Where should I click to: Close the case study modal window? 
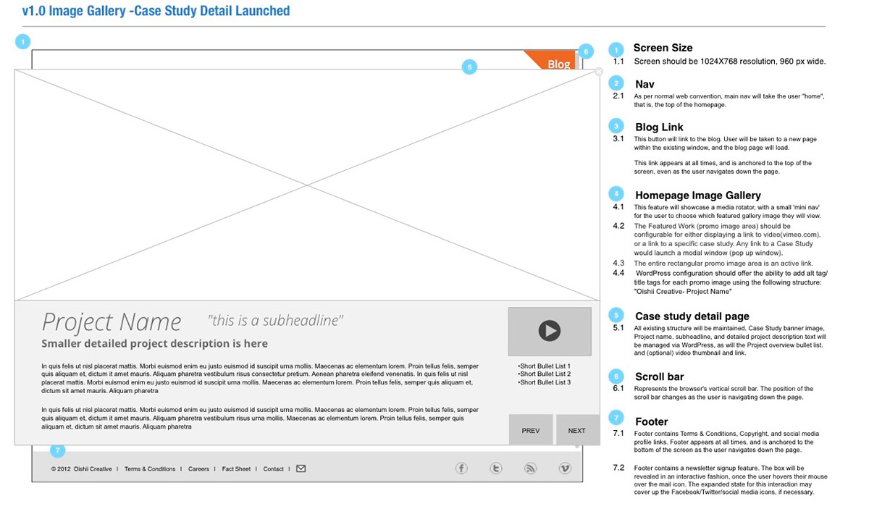(x=598, y=72)
